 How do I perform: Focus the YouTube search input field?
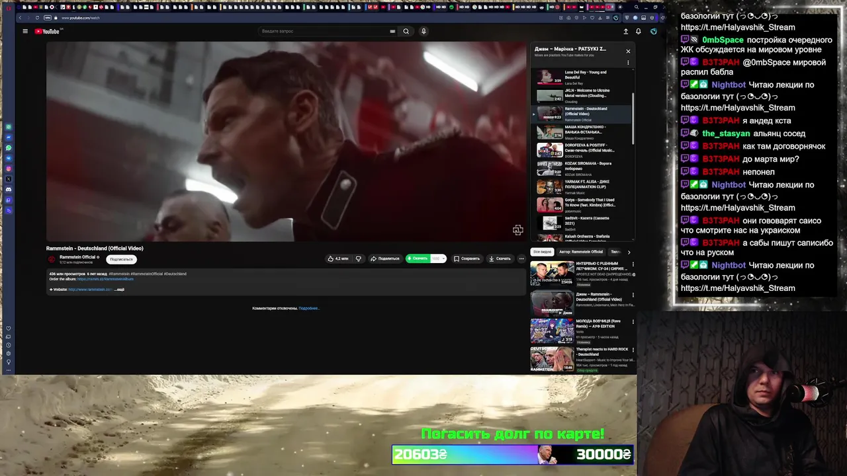[323, 31]
